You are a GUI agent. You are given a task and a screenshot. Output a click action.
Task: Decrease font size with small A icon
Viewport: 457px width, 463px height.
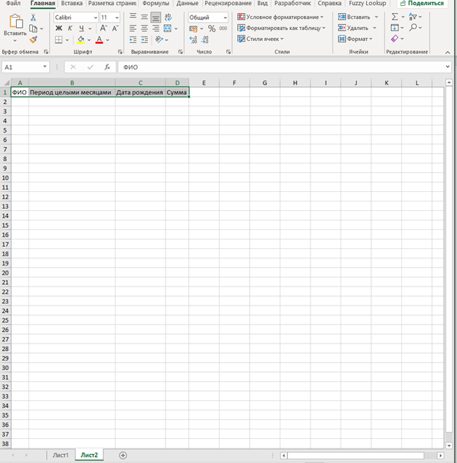click(115, 29)
